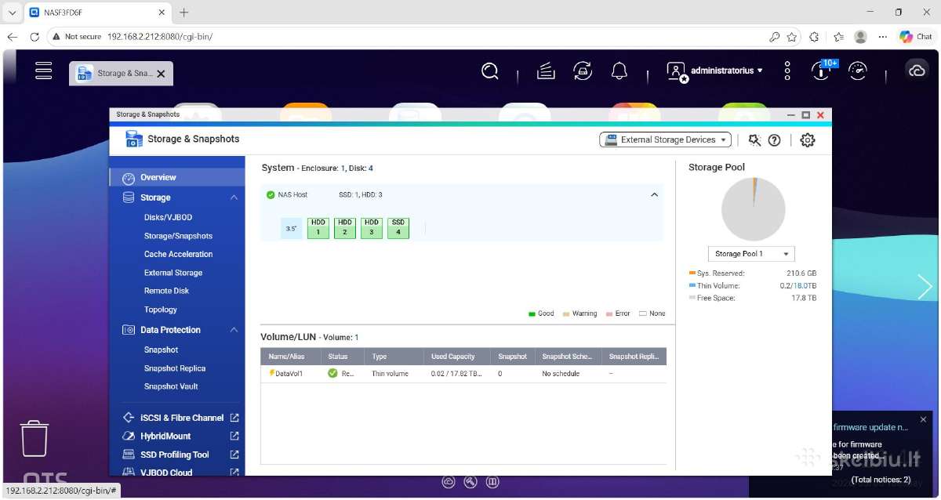Click the 3.5" bay size indicator

291,228
